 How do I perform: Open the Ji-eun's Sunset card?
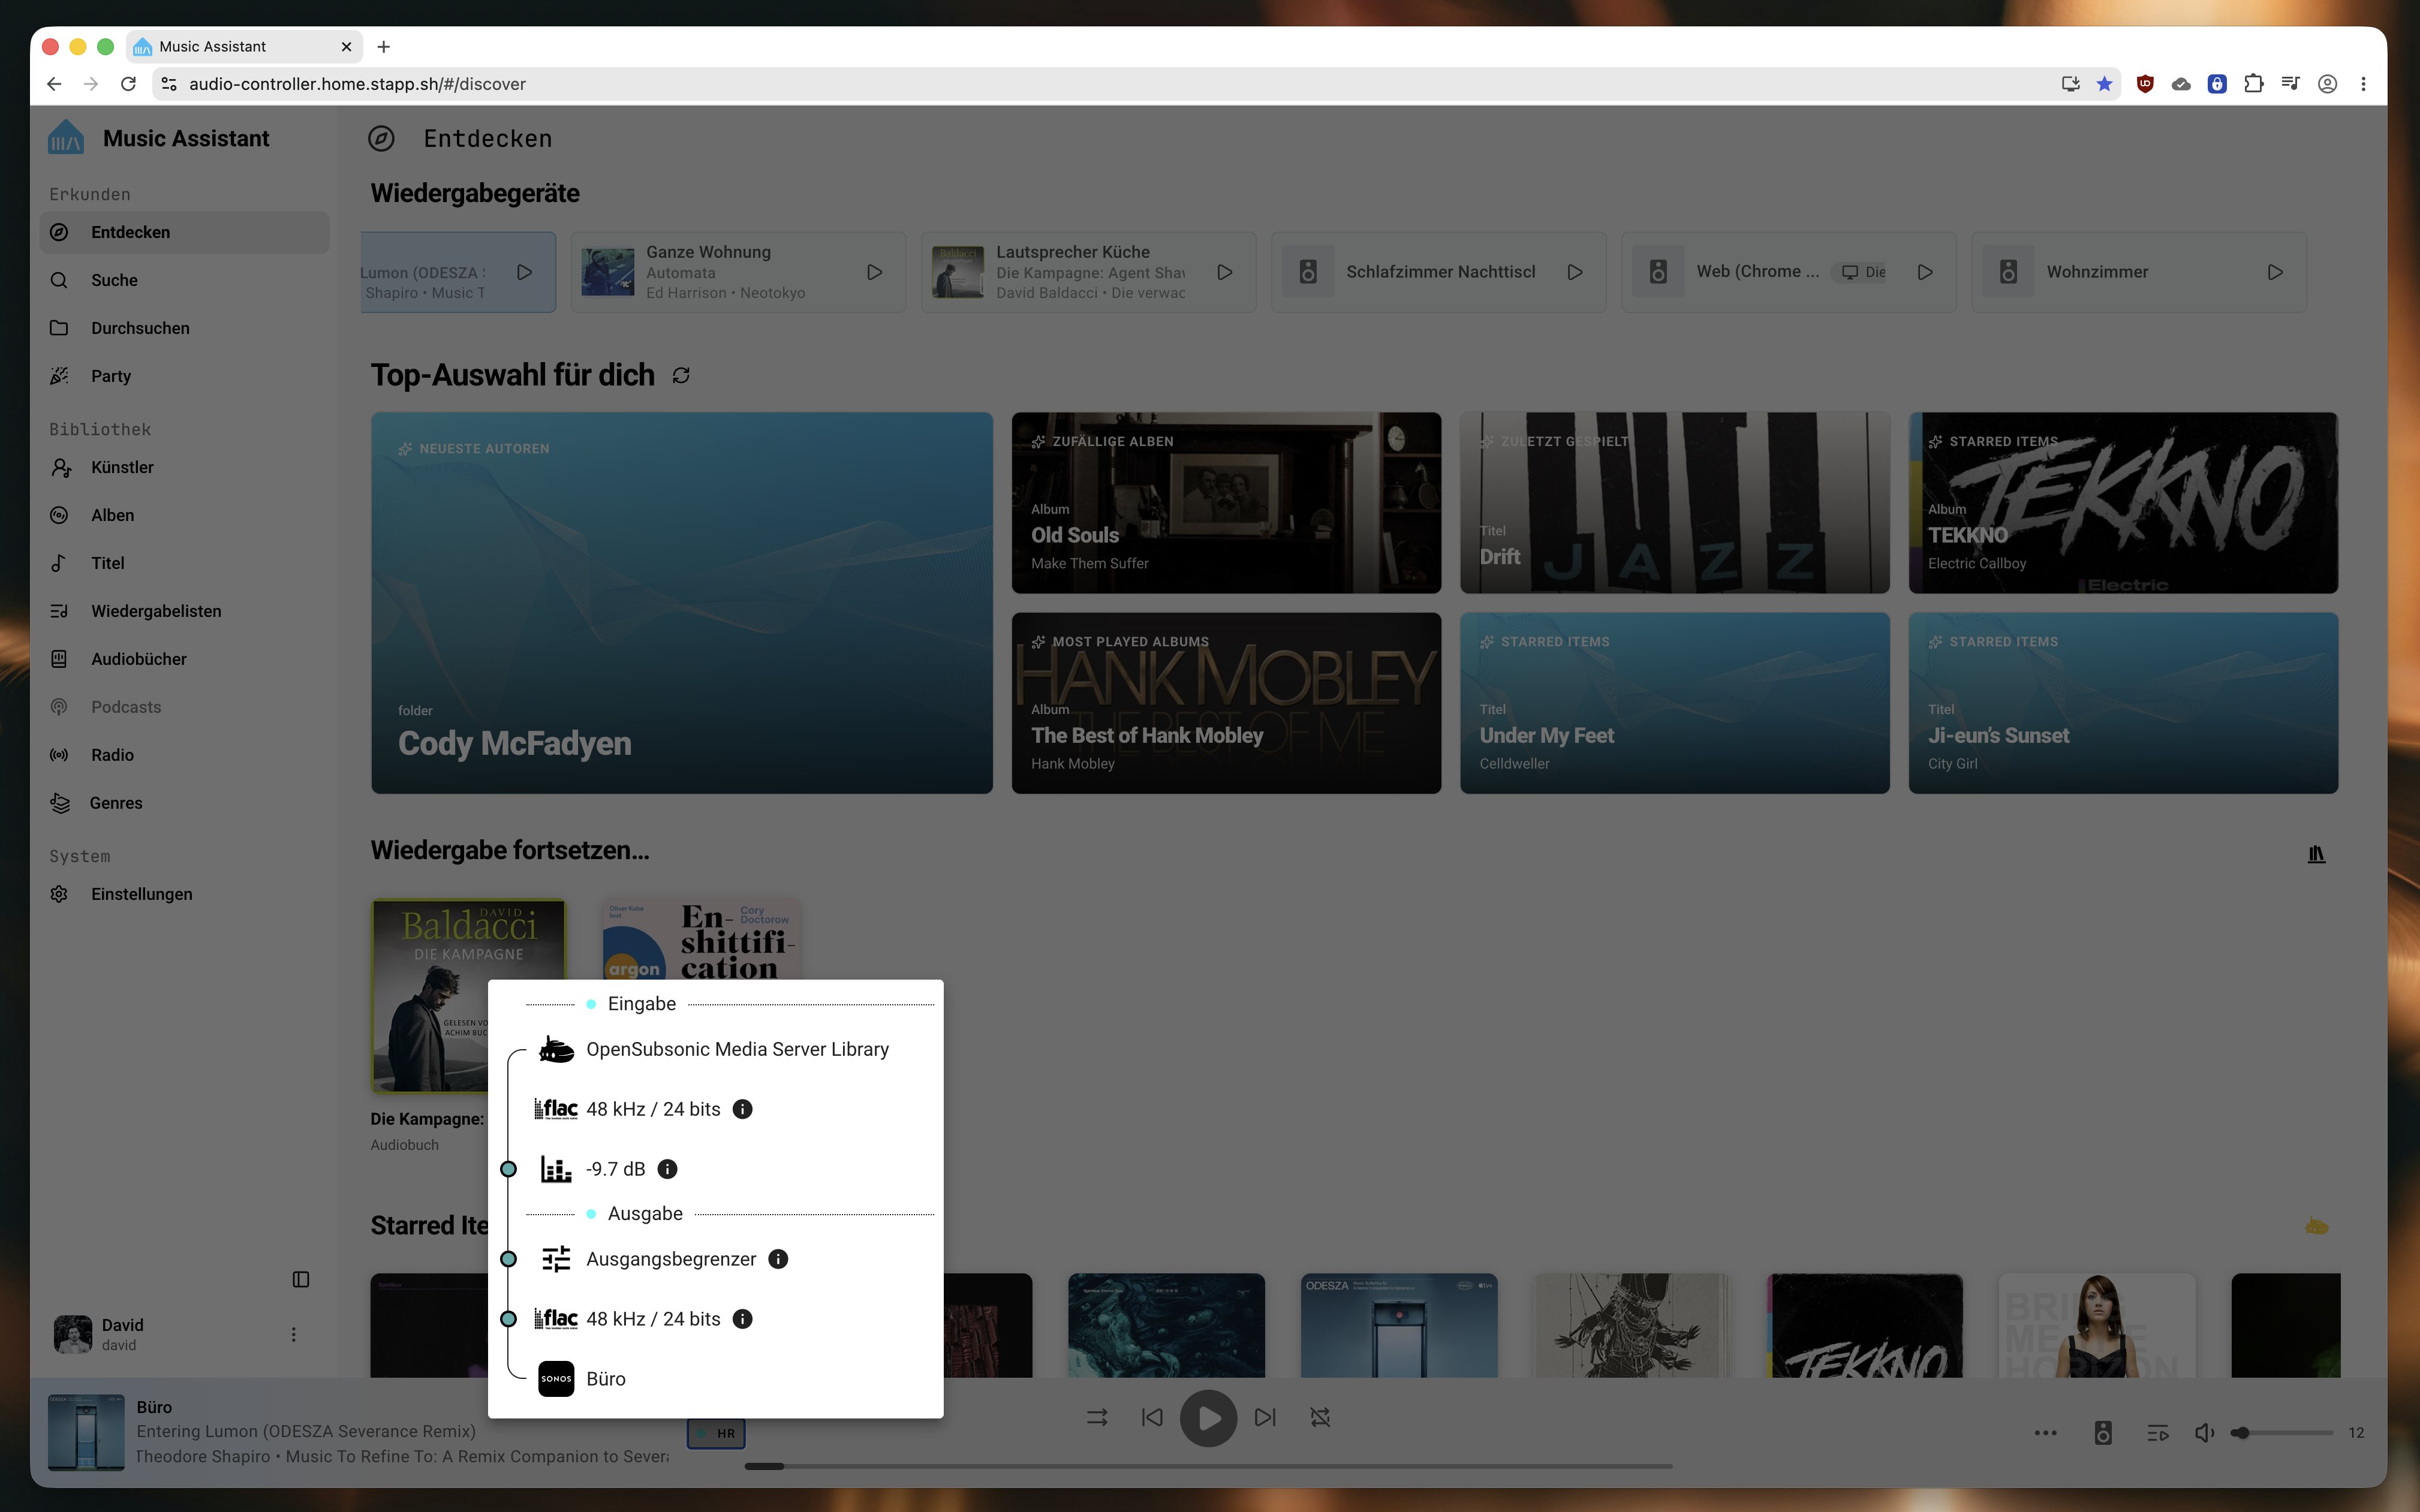tap(2123, 703)
